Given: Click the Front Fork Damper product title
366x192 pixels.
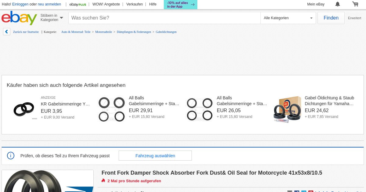Looking at the screenshot, I should click(x=212, y=173).
